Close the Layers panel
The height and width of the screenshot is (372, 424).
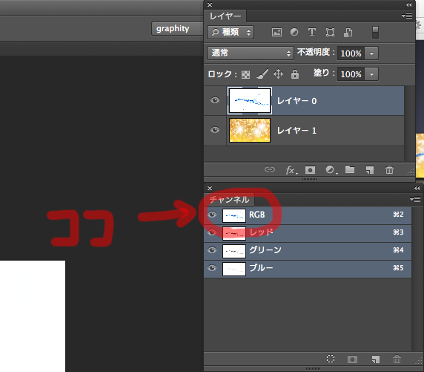(210, 5)
